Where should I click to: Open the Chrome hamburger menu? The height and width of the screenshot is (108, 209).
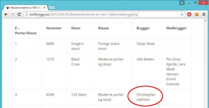204,14
